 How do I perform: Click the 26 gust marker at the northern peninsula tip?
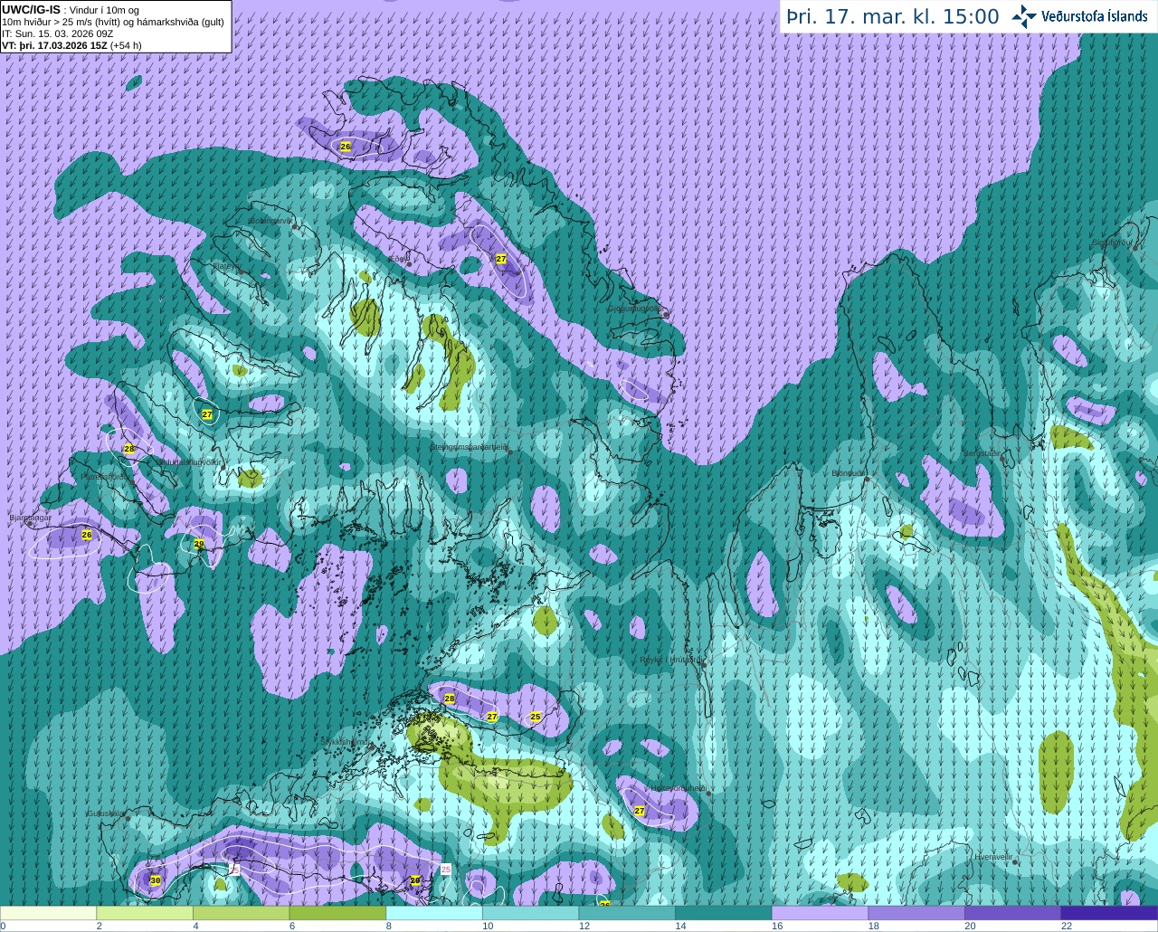tap(345, 146)
